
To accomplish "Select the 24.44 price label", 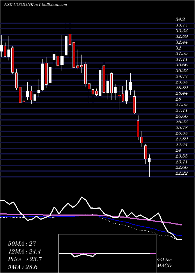I will pos(181,145).
